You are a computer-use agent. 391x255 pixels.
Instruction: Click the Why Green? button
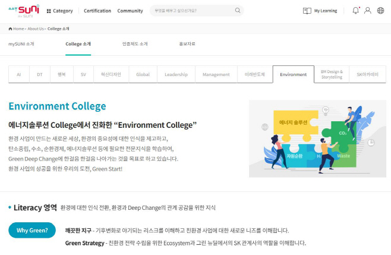point(32,230)
